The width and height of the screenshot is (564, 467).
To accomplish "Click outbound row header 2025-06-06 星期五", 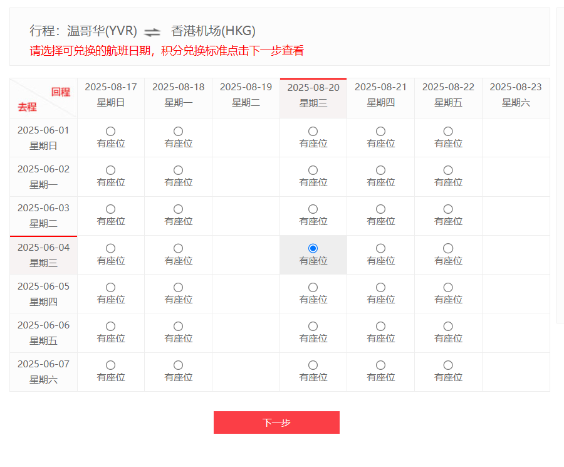I will click(43, 333).
